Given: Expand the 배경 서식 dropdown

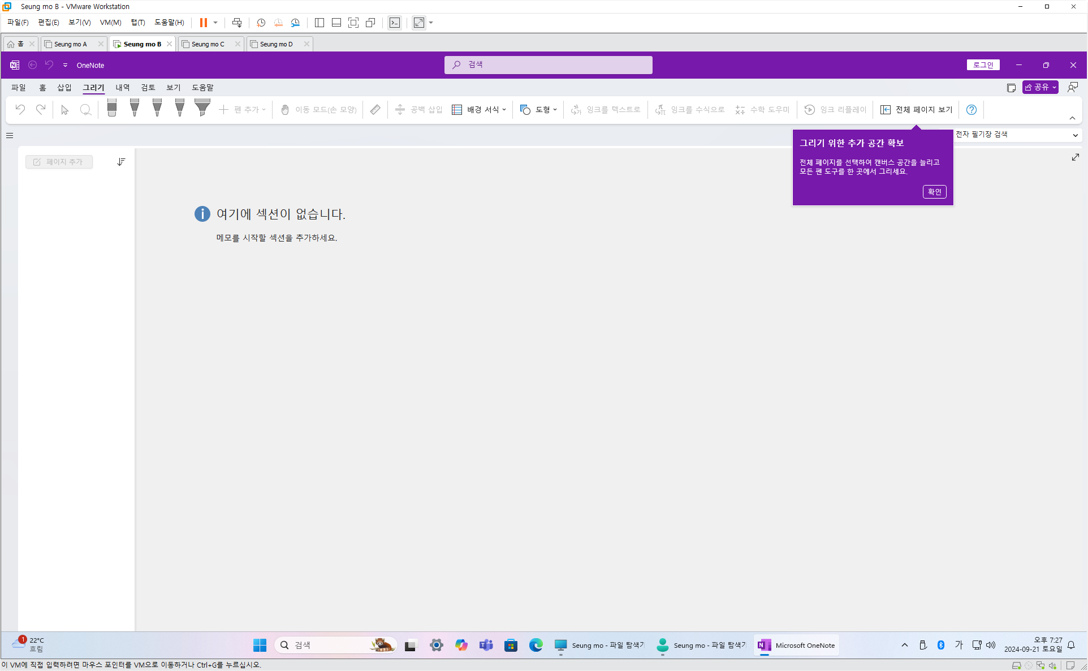Looking at the screenshot, I should click(x=479, y=110).
